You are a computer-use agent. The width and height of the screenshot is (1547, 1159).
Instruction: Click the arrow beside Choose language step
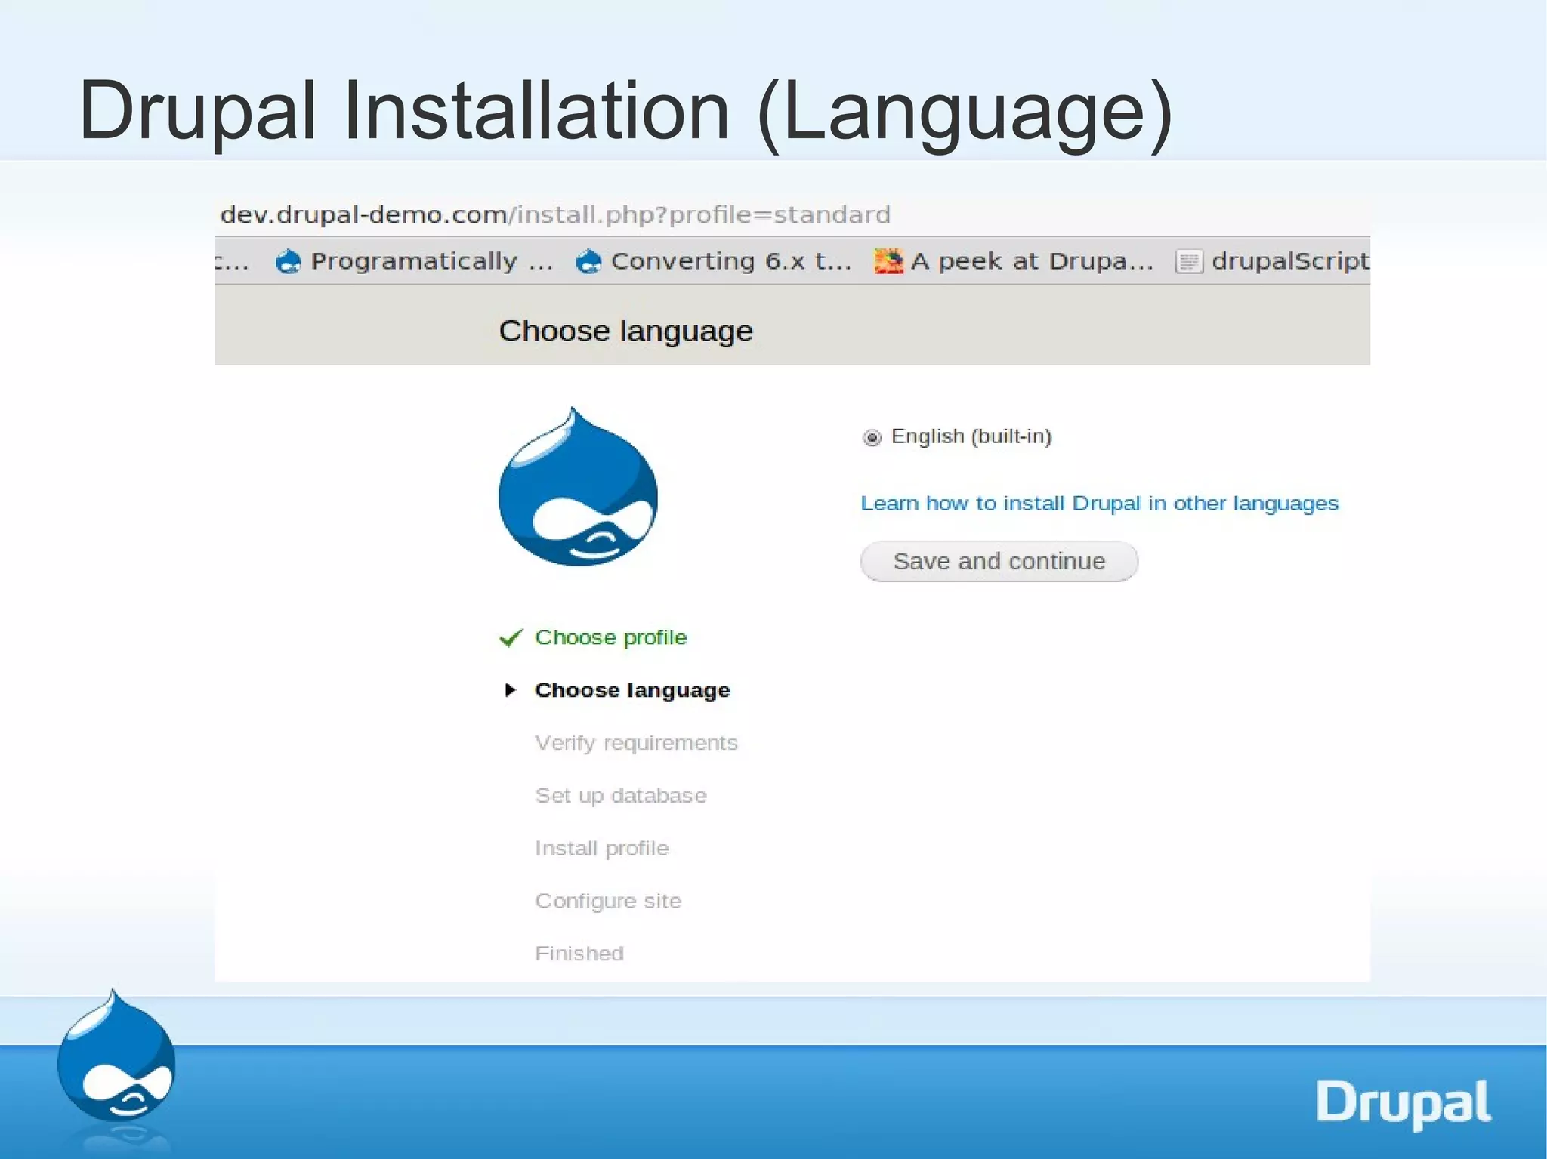(x=510, y=689)
